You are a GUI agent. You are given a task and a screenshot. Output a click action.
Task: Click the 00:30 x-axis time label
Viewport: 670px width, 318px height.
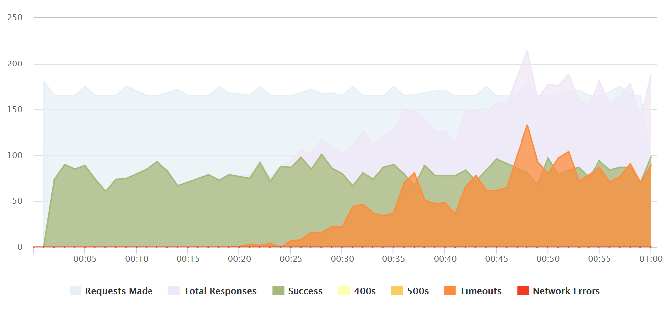tap(342, 259)
